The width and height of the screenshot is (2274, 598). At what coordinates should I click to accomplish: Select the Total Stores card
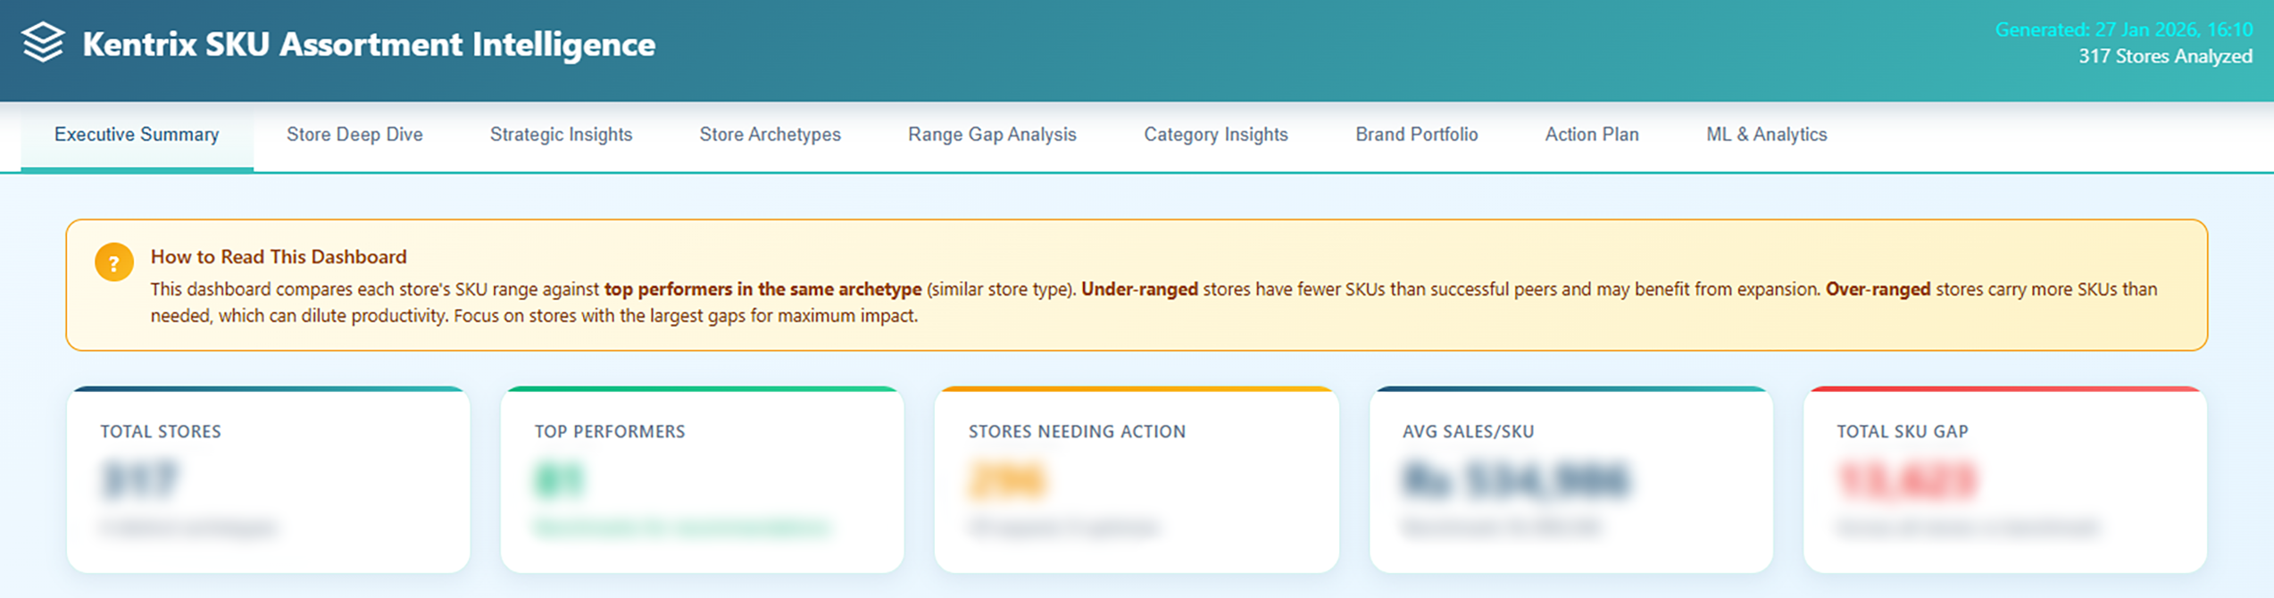[269, 479]
